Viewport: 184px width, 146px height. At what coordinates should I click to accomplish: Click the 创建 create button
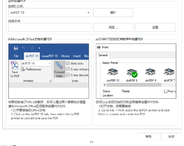(x=155, y=27)
